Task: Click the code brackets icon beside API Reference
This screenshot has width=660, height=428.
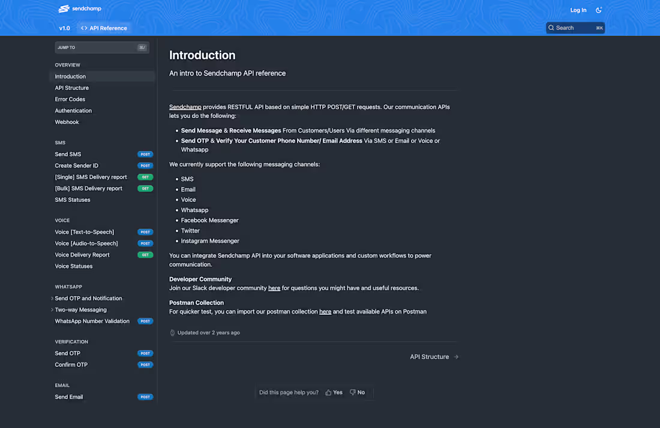Action: (85, 28)
